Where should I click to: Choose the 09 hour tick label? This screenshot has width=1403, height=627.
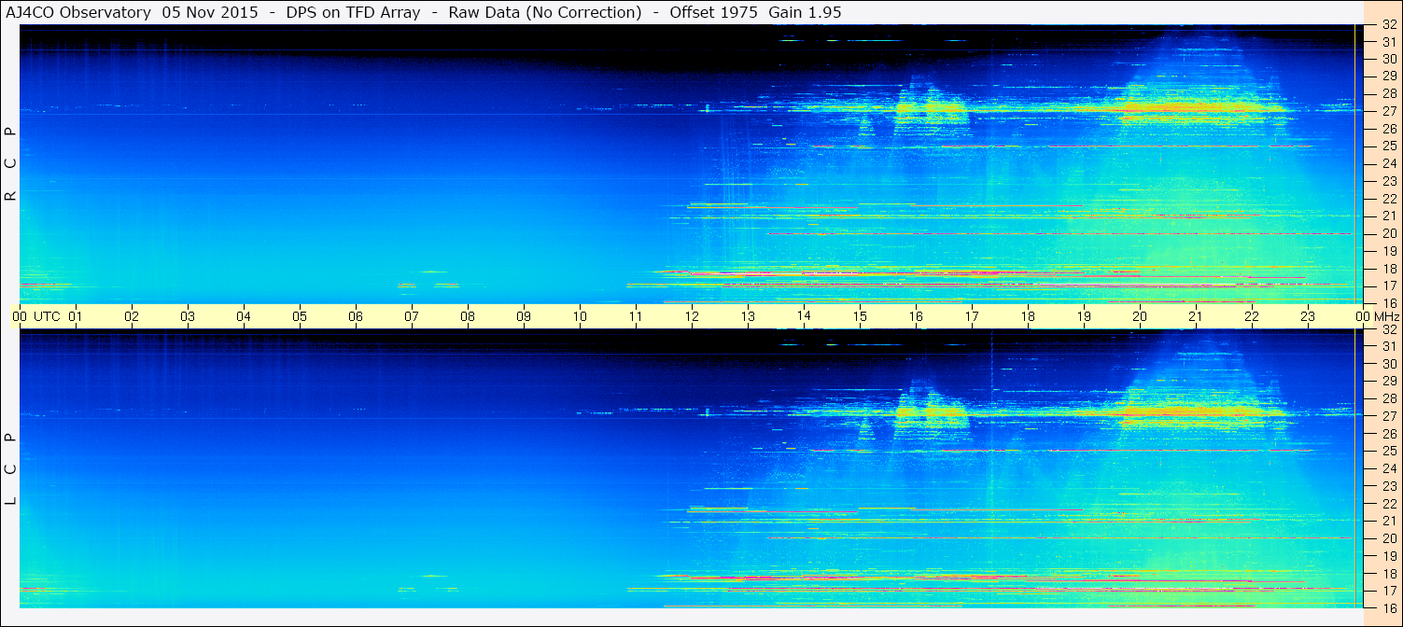click(x=524, y=316)
